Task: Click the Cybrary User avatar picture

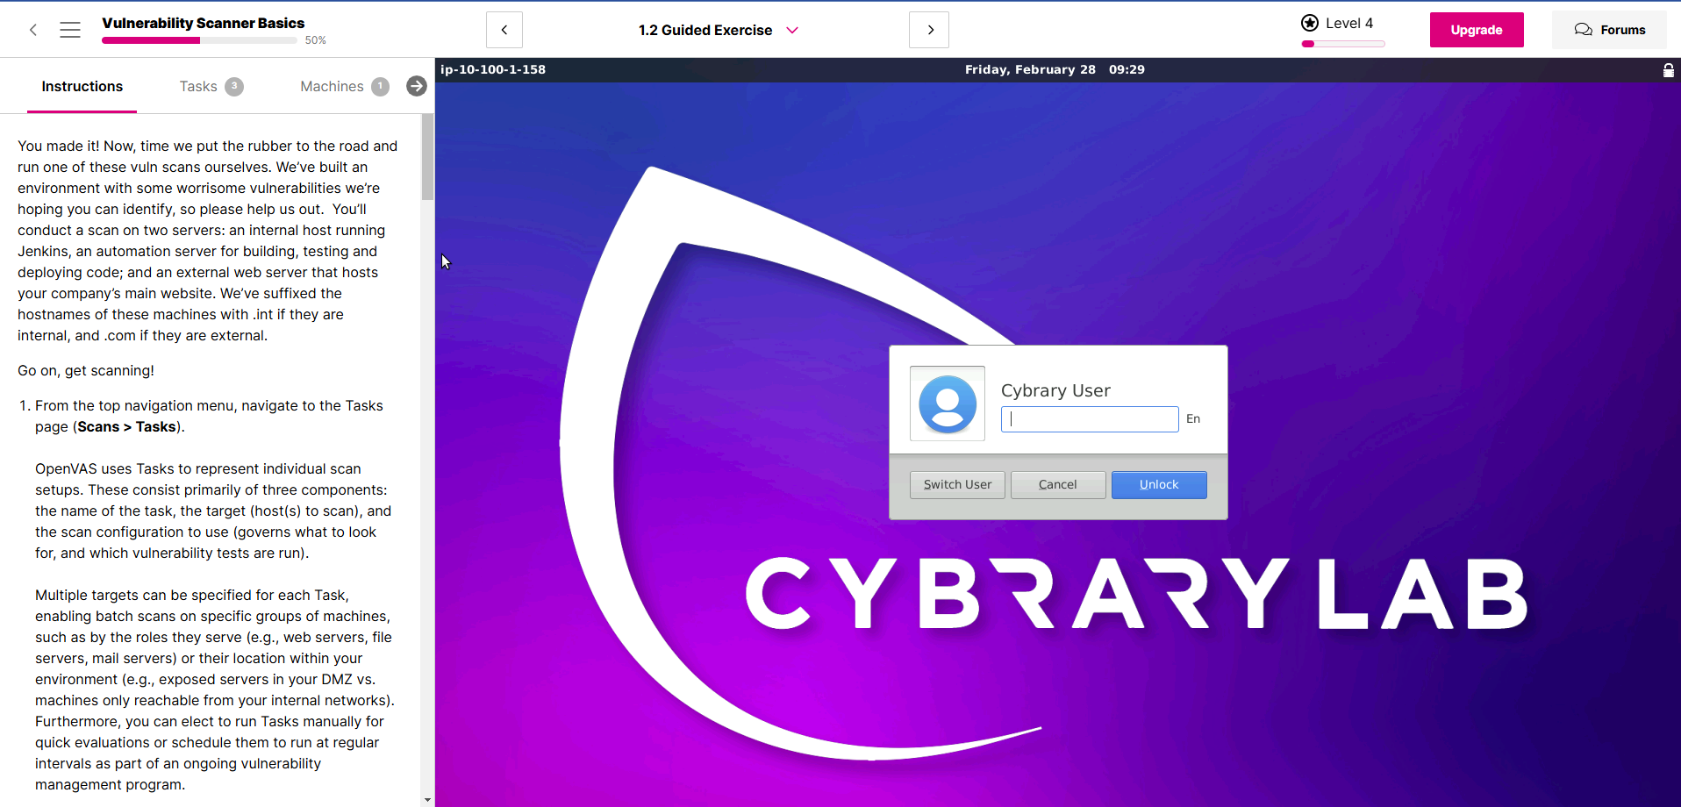Action: click(x=948, y=403)
